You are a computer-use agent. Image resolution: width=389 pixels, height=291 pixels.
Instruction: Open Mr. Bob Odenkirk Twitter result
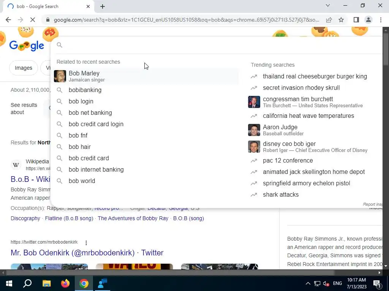[x=87, y=253]
